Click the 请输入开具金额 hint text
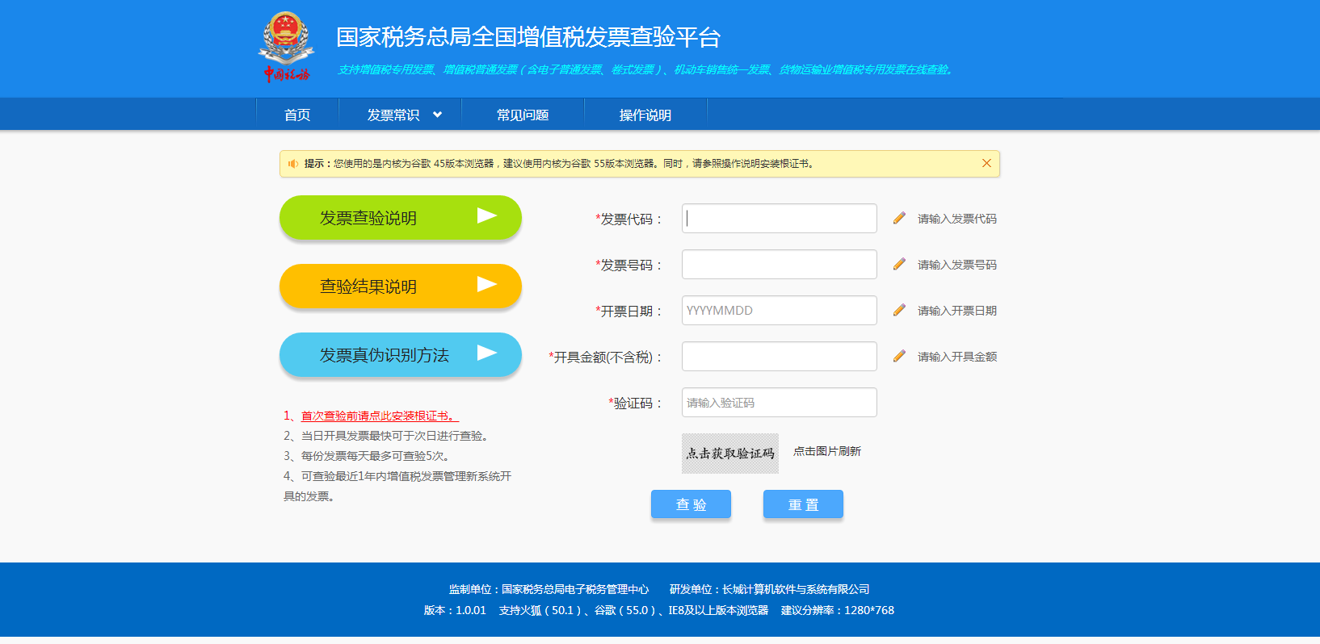The width and height of the screenshot is (1320, 644). pyautogui.click(x=957, y=357)
